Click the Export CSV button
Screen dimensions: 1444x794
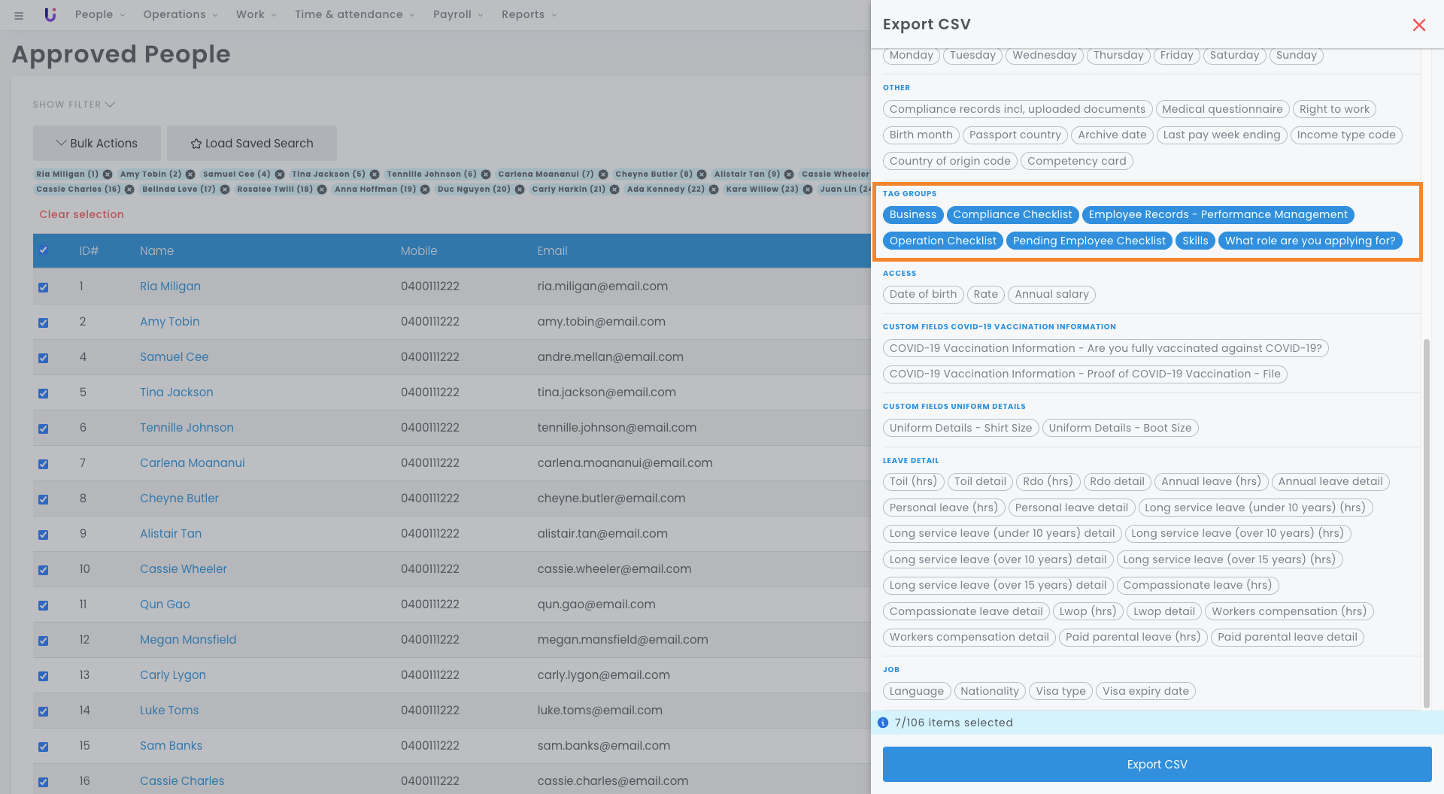coord(1157,764)
